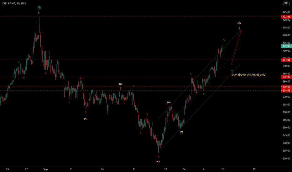The image size is (292, 172).
Task: Click the 415.00 price axis tick
Action: click(x=286, y=28)
